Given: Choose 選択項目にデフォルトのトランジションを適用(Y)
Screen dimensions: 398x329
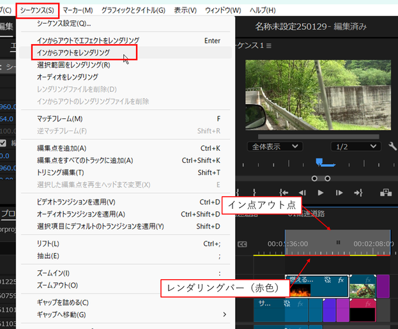Looking at the screenshot, I should pos(125,226).
